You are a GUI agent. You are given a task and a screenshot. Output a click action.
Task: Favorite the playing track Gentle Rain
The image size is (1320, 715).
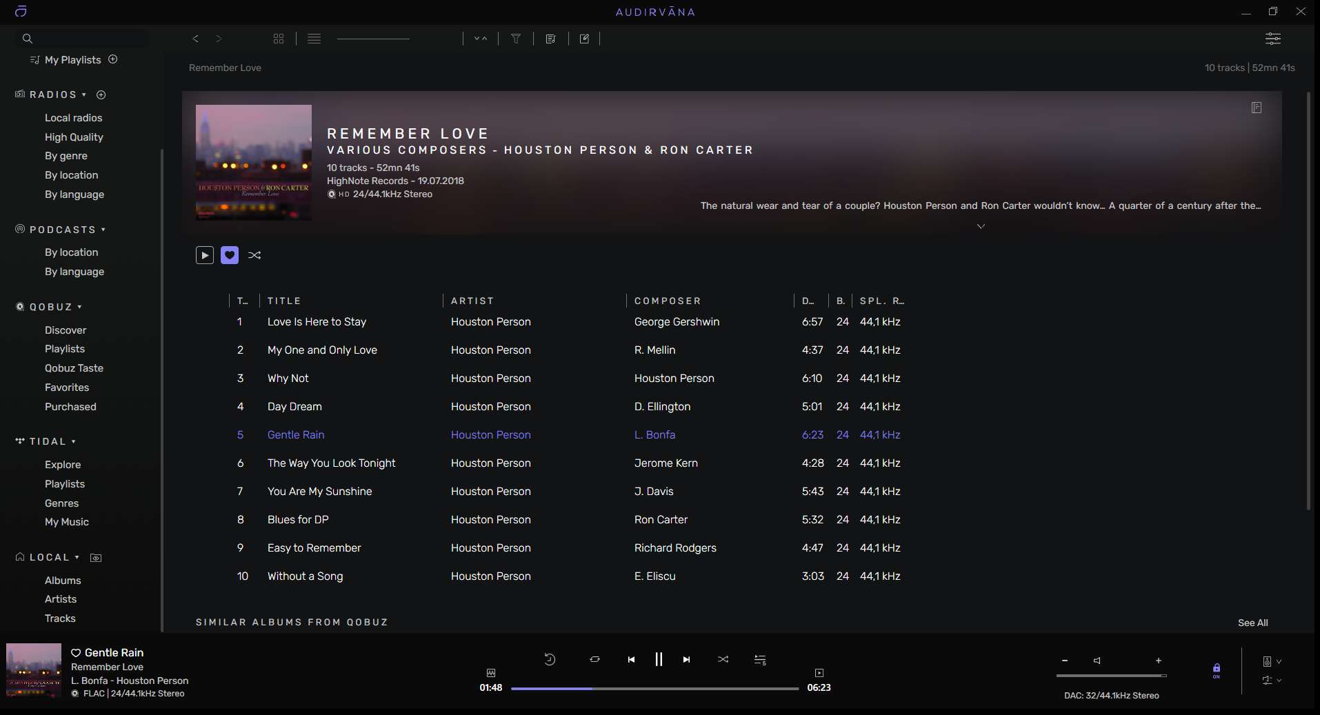pyautogui.click(x=76, y=653)
